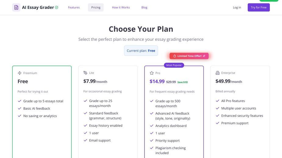Click the checkmark beside Plagiarism checking included
The image size is (282, 158).
(x=152, y=148)
